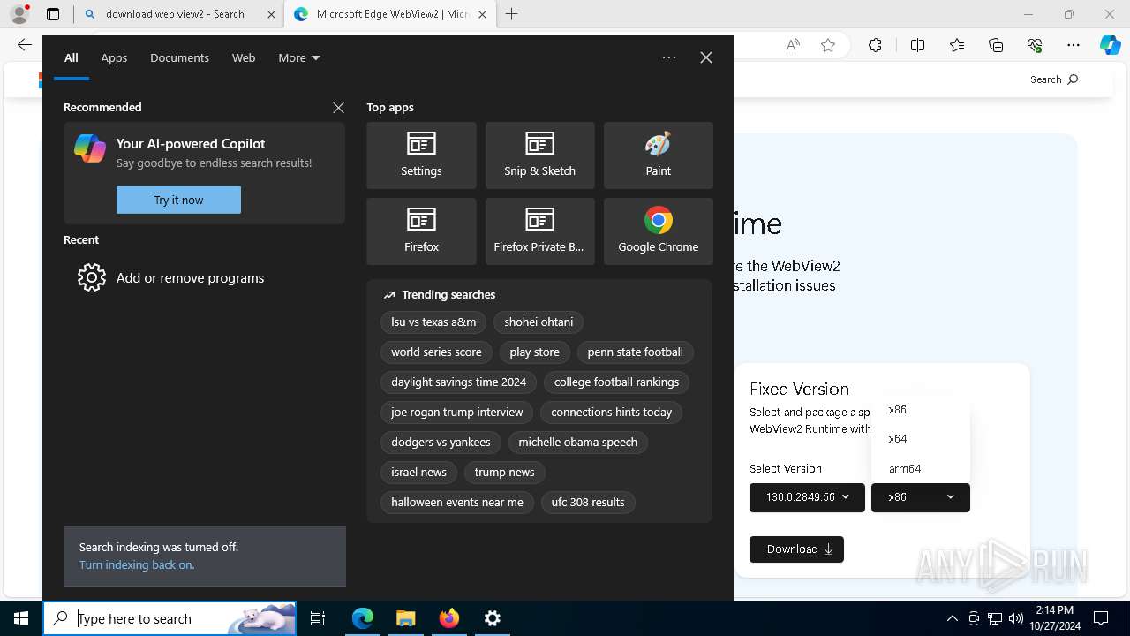
Task: Click the Type here to search box
Action: click(x=169, y=618)
